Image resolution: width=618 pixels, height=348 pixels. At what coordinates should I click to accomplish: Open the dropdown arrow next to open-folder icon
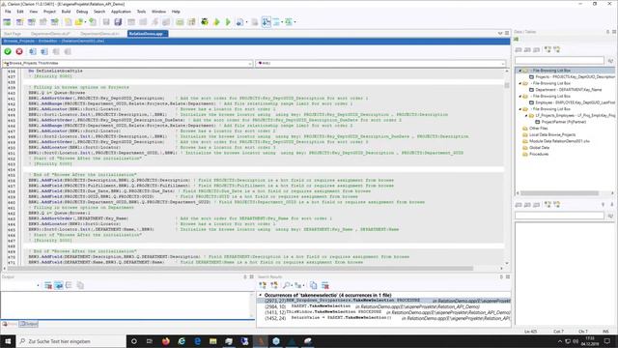coord(85,22)
